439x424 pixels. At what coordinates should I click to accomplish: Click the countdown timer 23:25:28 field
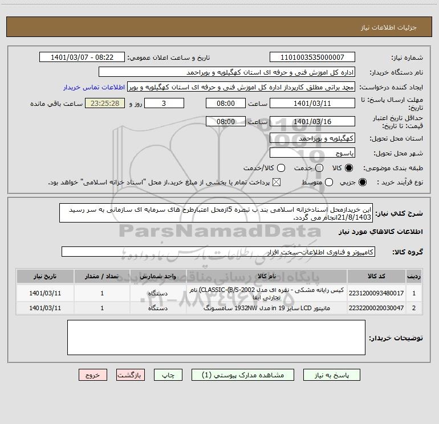click(105, 103)
